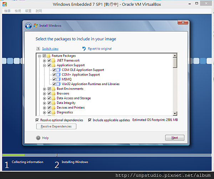Open the 檢視 menu in VirtualBox
Image resolution: width=214 pixels, height=179 pixels.
pyautogui.click(x=18, y=11)
